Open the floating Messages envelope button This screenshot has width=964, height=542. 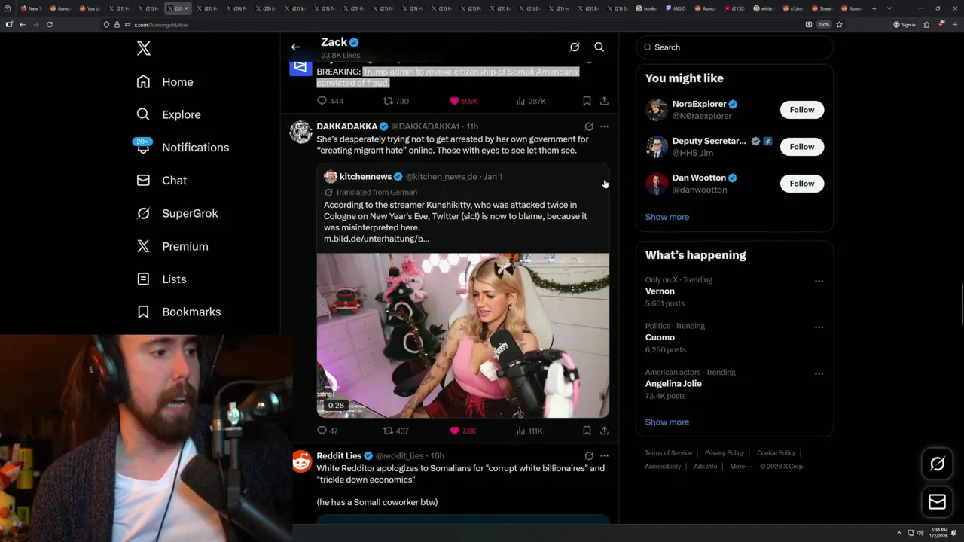[x=937, y=502]
